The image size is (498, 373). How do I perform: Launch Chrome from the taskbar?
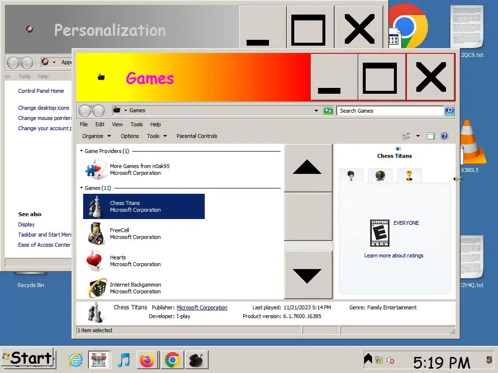click(173, 360)
